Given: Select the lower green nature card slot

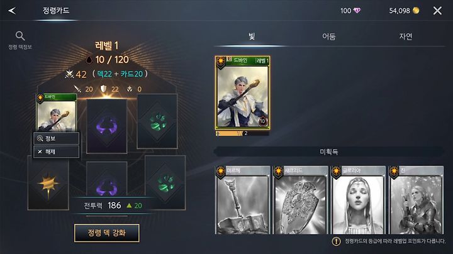Looking at the screenshot, I should pyautogui.click(x=165, y=183).
